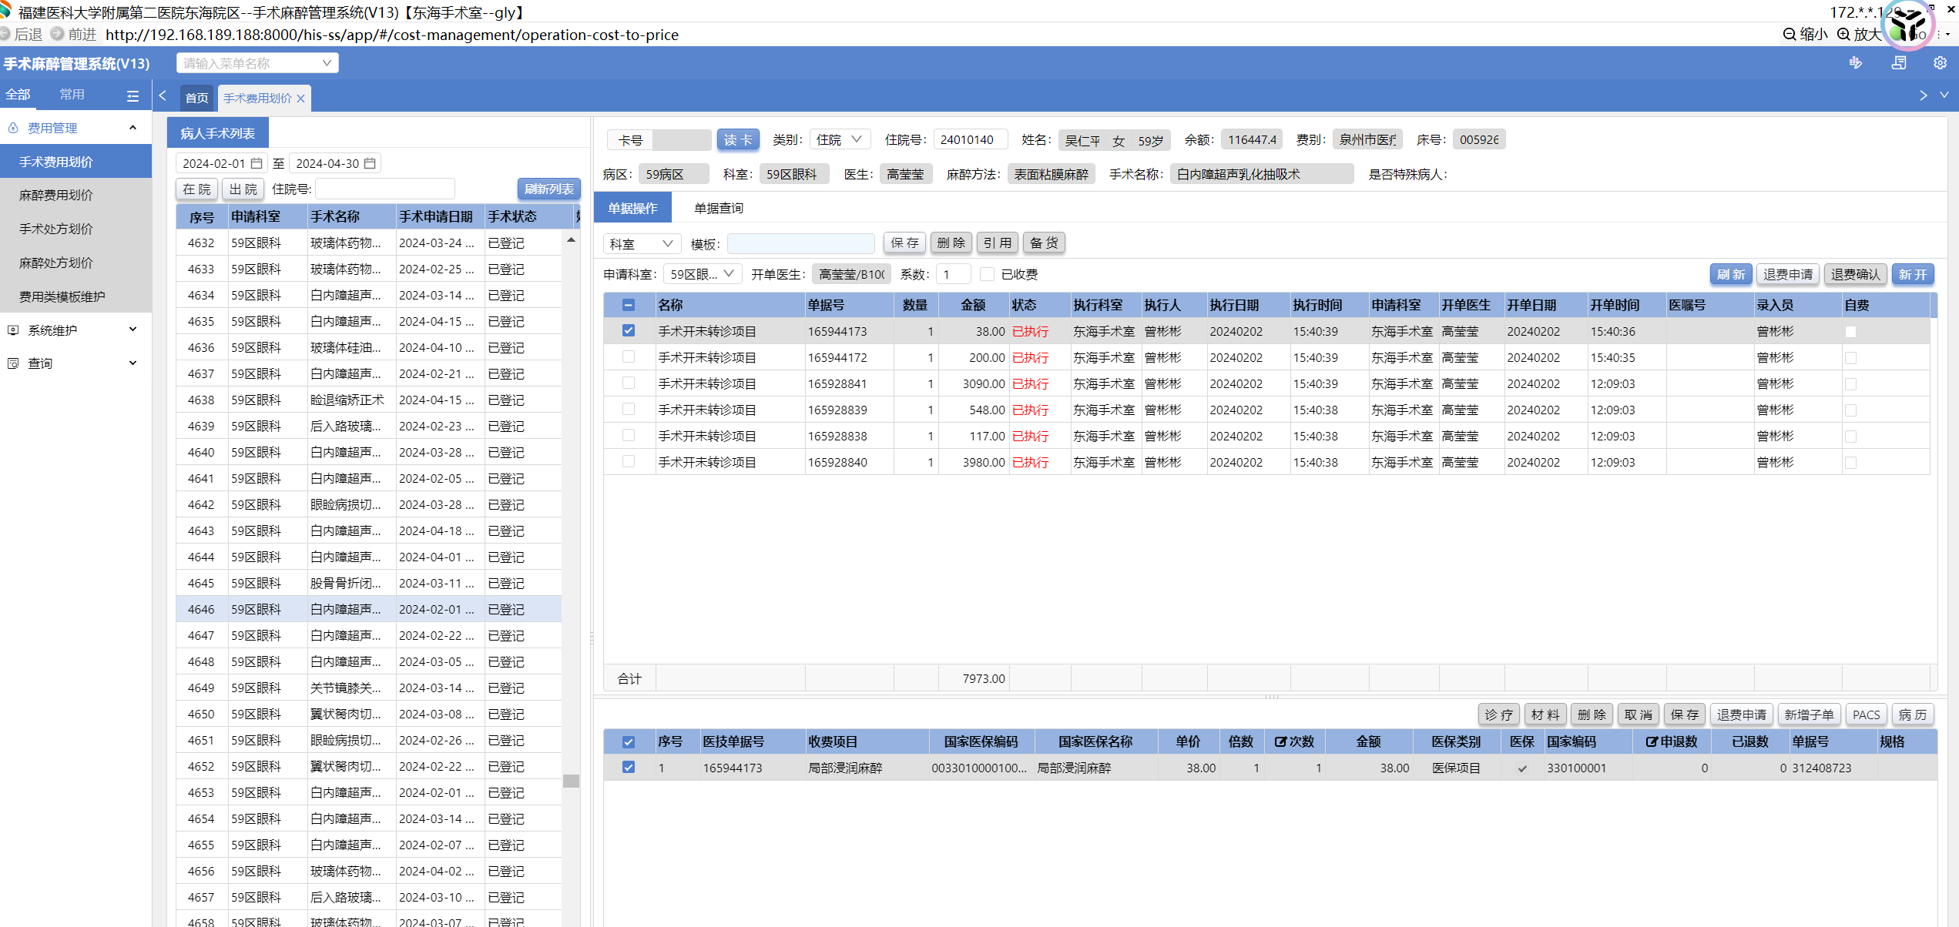
Task: Click the 放大 zoom in icon
Action: (1843, 35)
